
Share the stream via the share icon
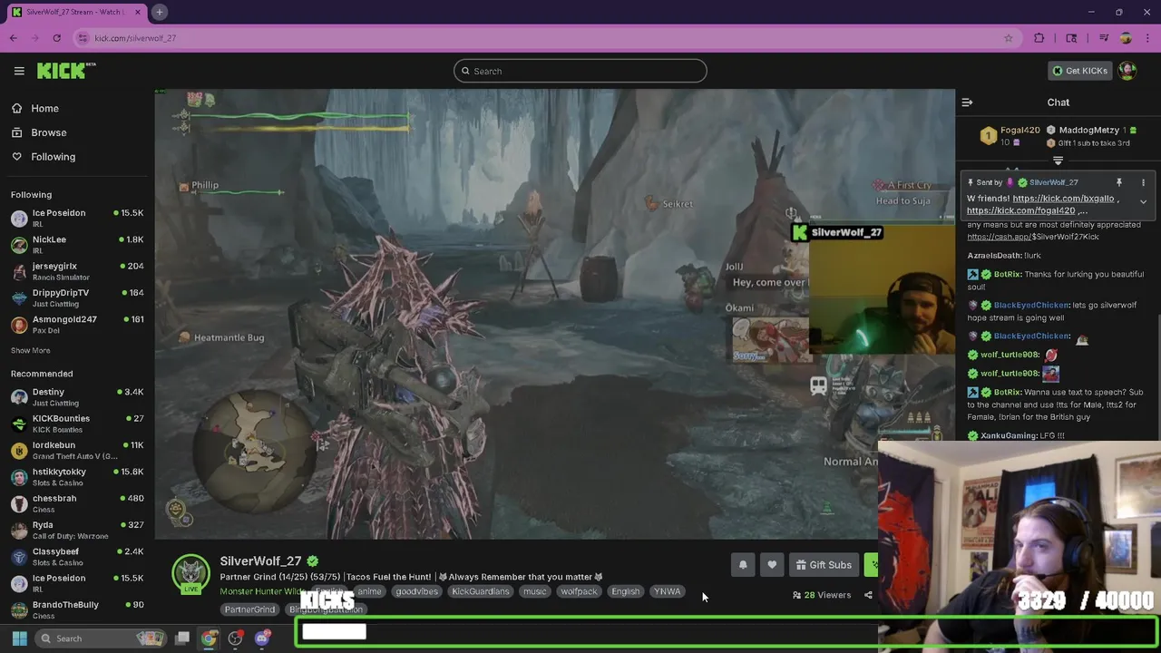[868, 595]
